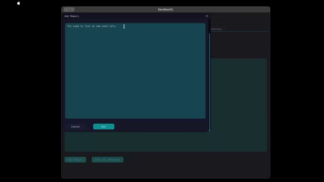Open Edit All Memories

tap(107, 160)
